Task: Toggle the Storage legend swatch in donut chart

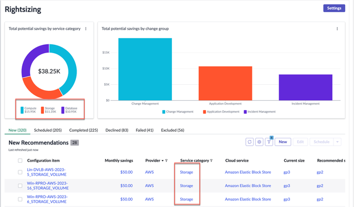Action: coord(42,110)
